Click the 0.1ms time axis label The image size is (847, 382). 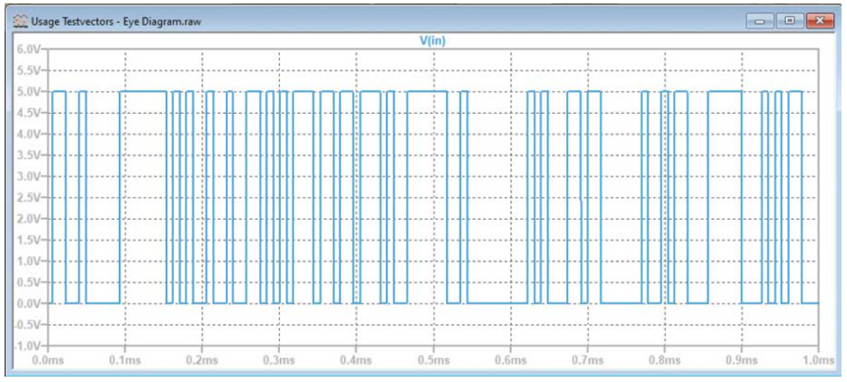pos(125,360)
